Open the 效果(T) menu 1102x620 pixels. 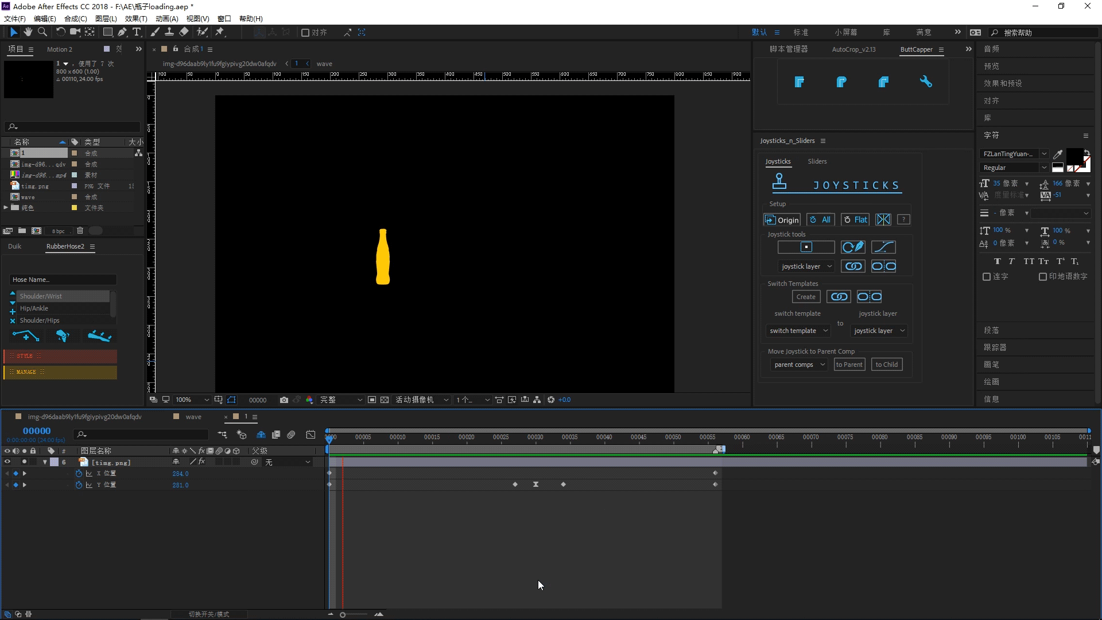click(x=136, y=19)
